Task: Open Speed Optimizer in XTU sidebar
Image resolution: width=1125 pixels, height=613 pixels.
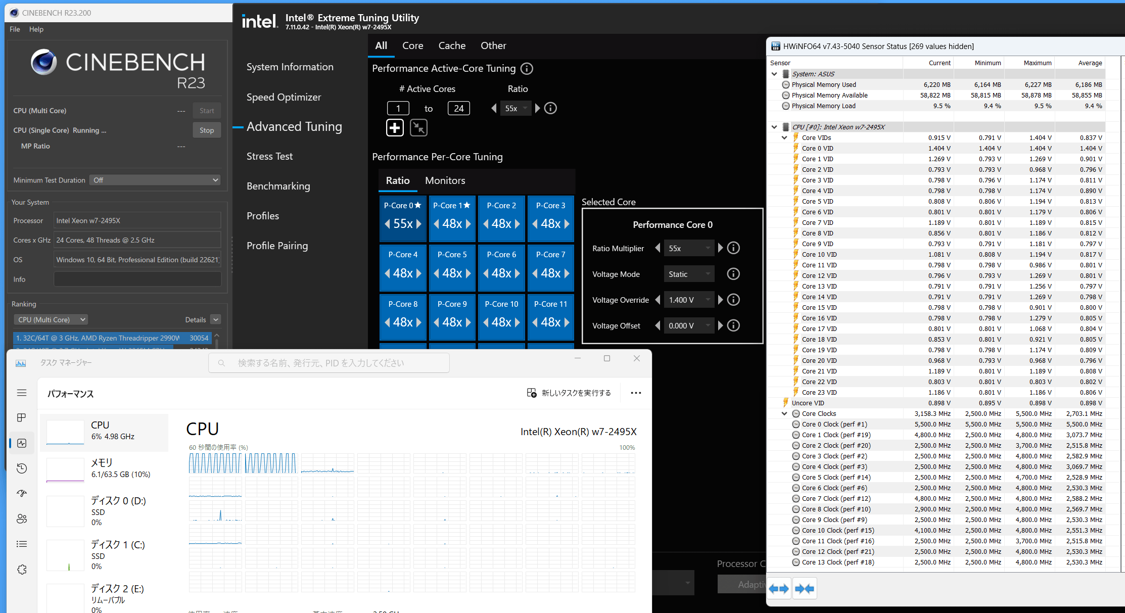Action: point(284,97)
